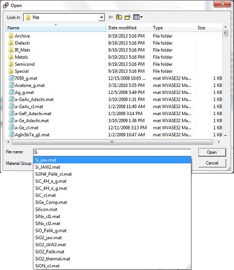Viewport: 234px width, 270px height.
Task: Open the Semicond folder icon
Action: (11, 64)
